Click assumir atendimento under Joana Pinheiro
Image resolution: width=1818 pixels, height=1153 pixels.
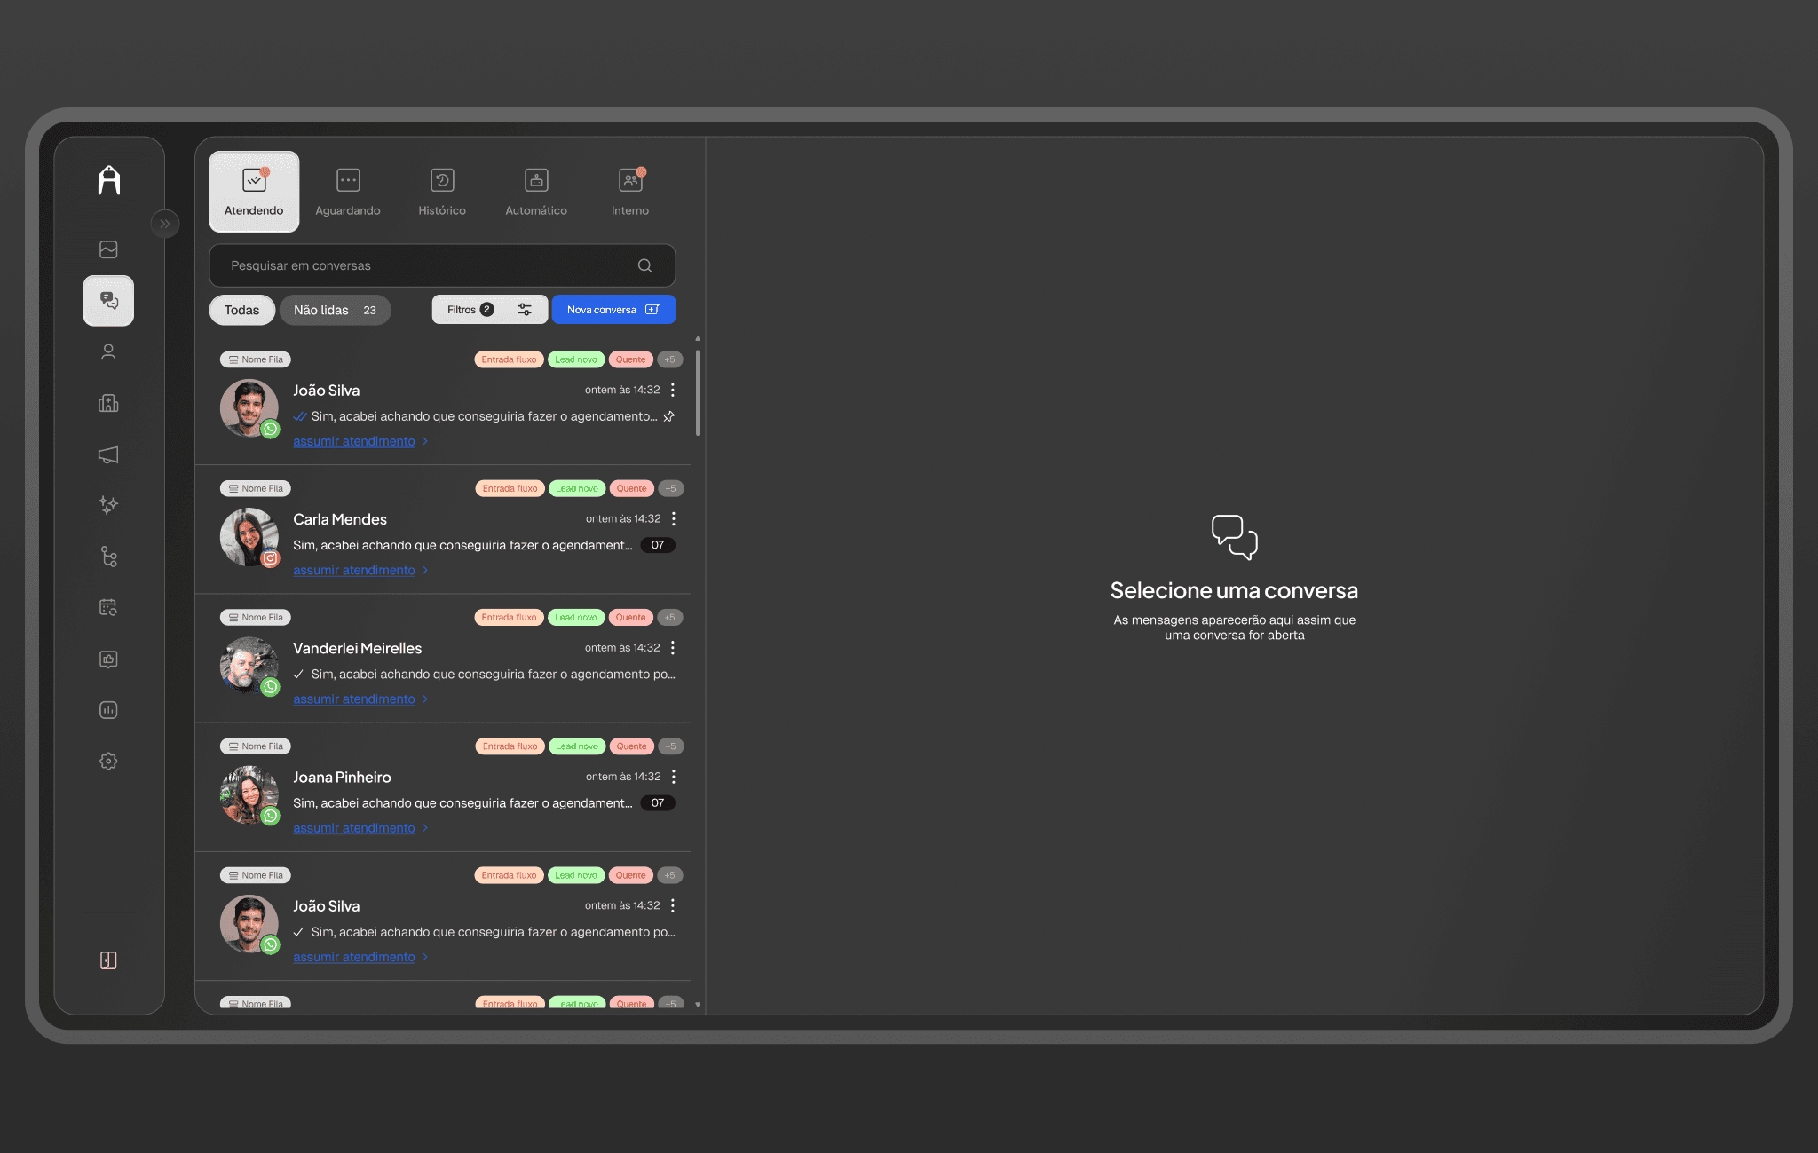click(354, 828)
